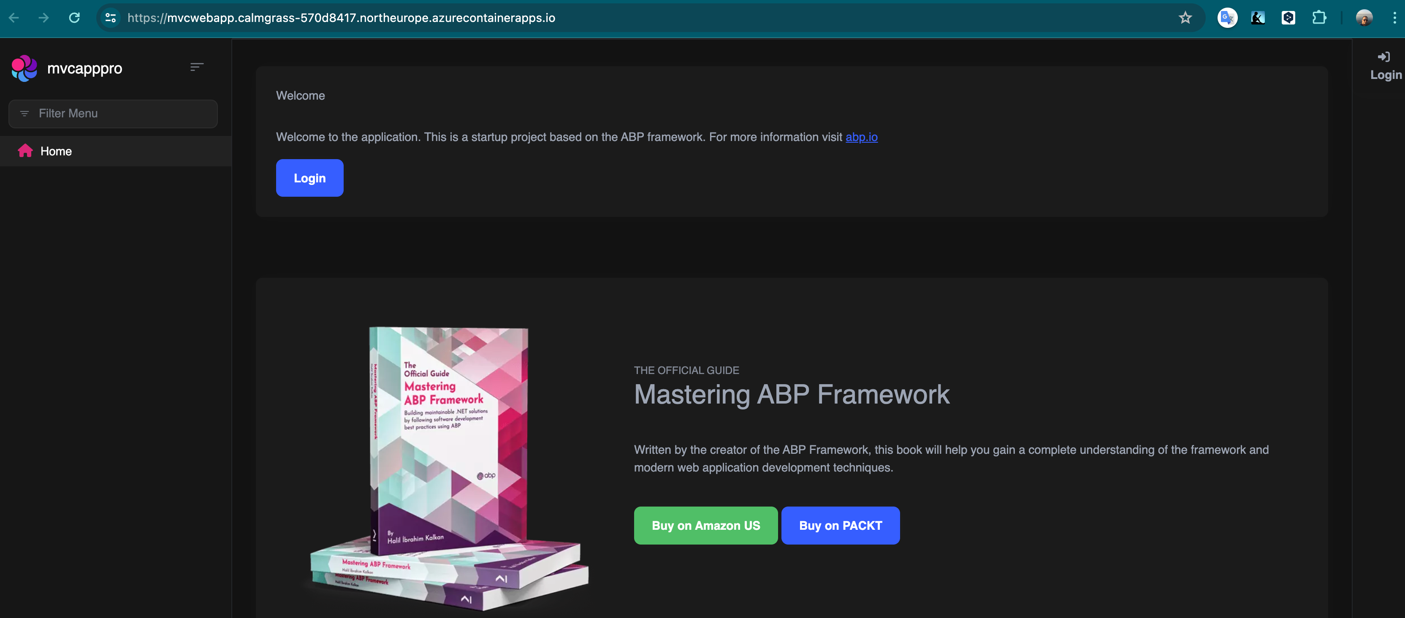Open the Google Translate extension icon
This screenshot has width=1405, height=618.
click(x=1227, y=18)
